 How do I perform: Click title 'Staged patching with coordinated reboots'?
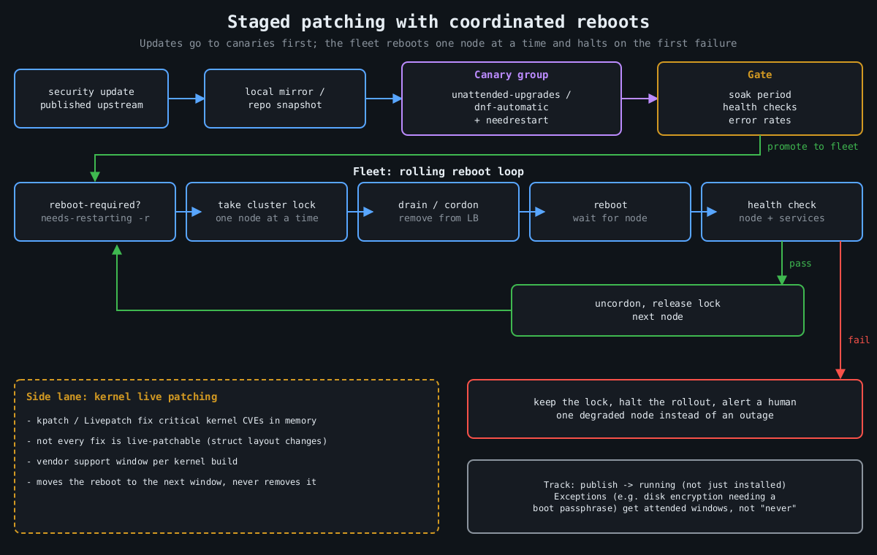pyautogui.click(x=438, y=22)
